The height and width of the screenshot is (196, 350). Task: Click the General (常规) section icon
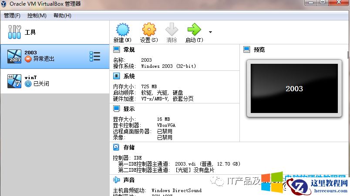(x=116, y=50)
